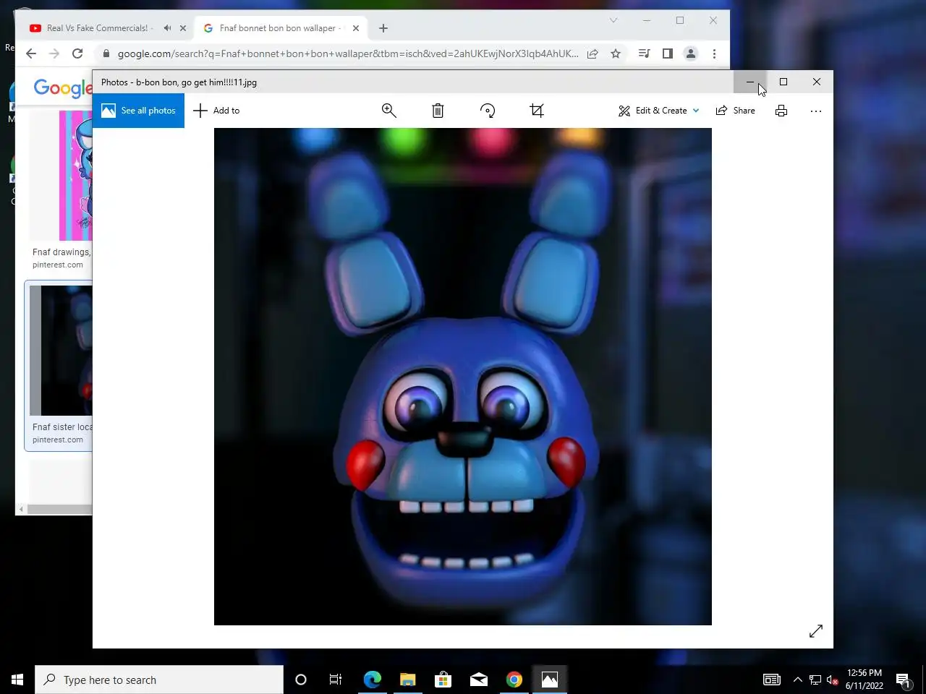This screenshot has width=926, height=694.
Task: Open the three-dot See more menu in Photos
Action: point(816,111)
